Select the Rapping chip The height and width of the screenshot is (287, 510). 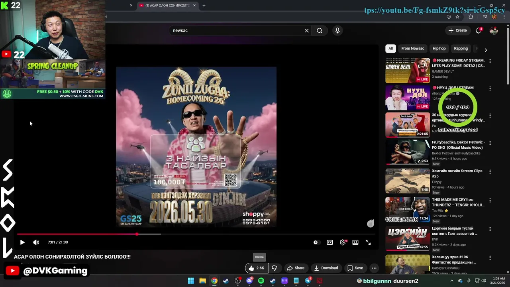tap(461, 49)
